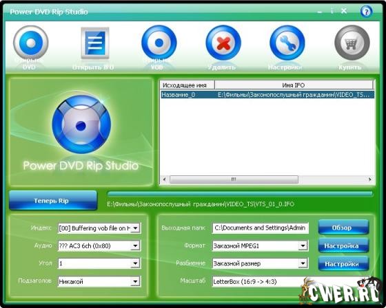Expand the Разбиение split size dropdown
Viewport: 386px width, 308px height.
click(303, 263)
